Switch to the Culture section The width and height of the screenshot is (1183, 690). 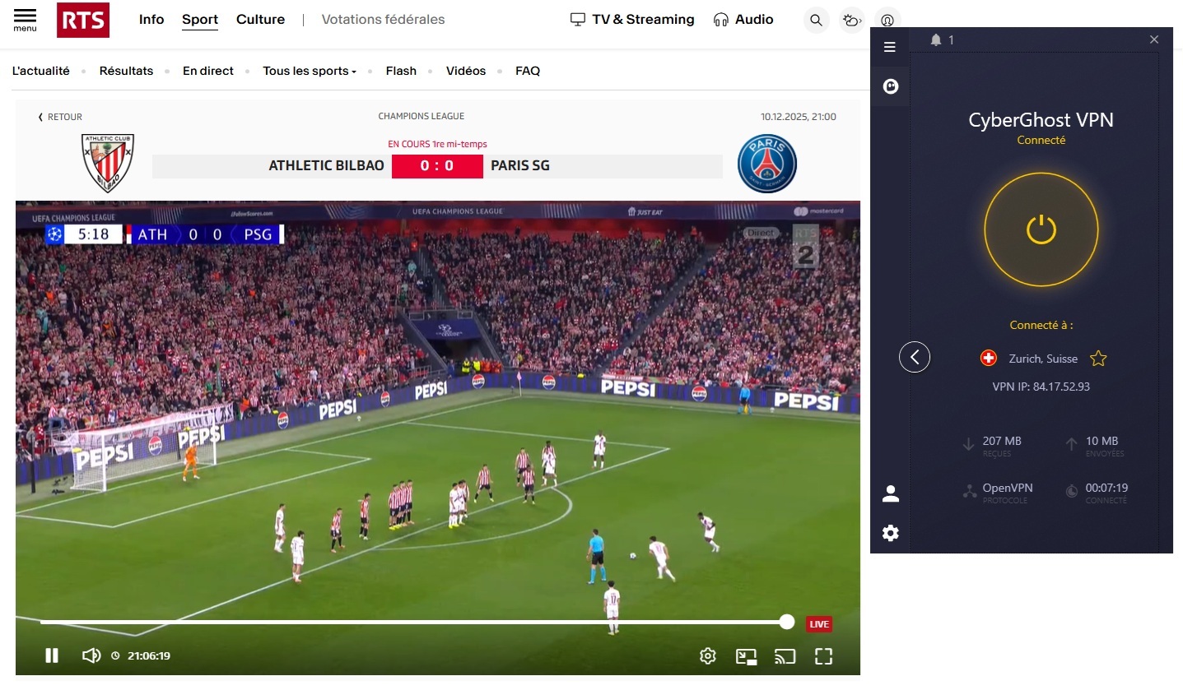tap(260, 19)
